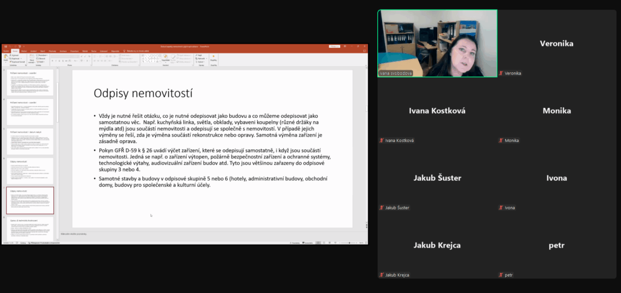
Task: Click the Kopírovat formát painter icon
Action: (17, 62)
